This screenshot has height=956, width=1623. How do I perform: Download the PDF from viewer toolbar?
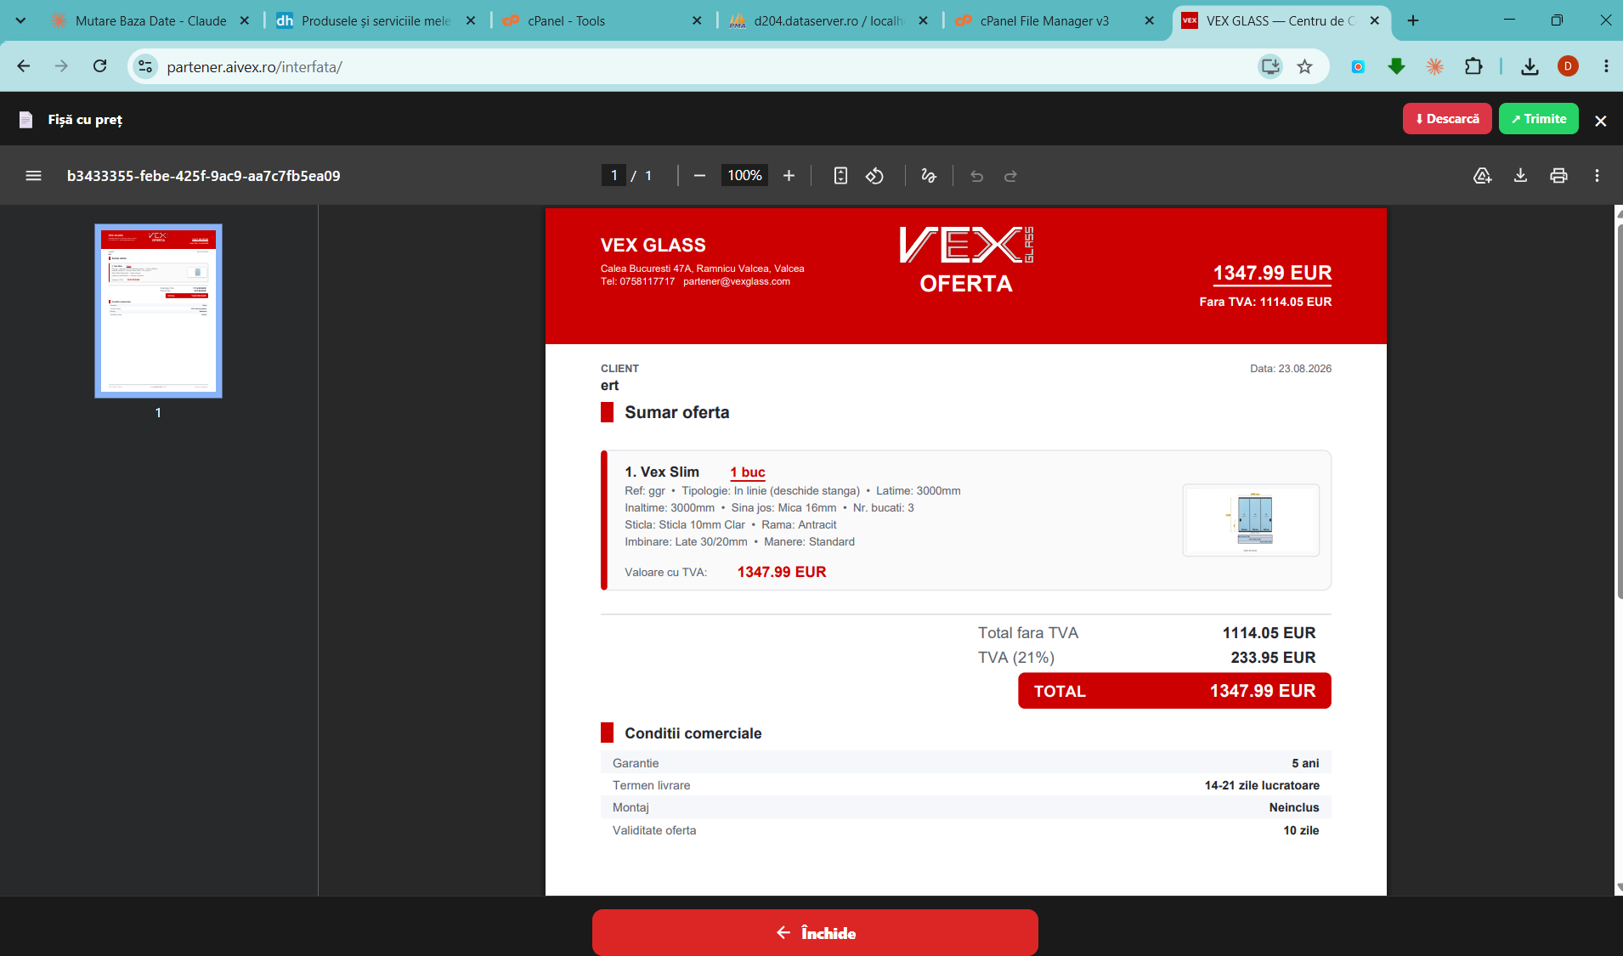(1520, 176)
